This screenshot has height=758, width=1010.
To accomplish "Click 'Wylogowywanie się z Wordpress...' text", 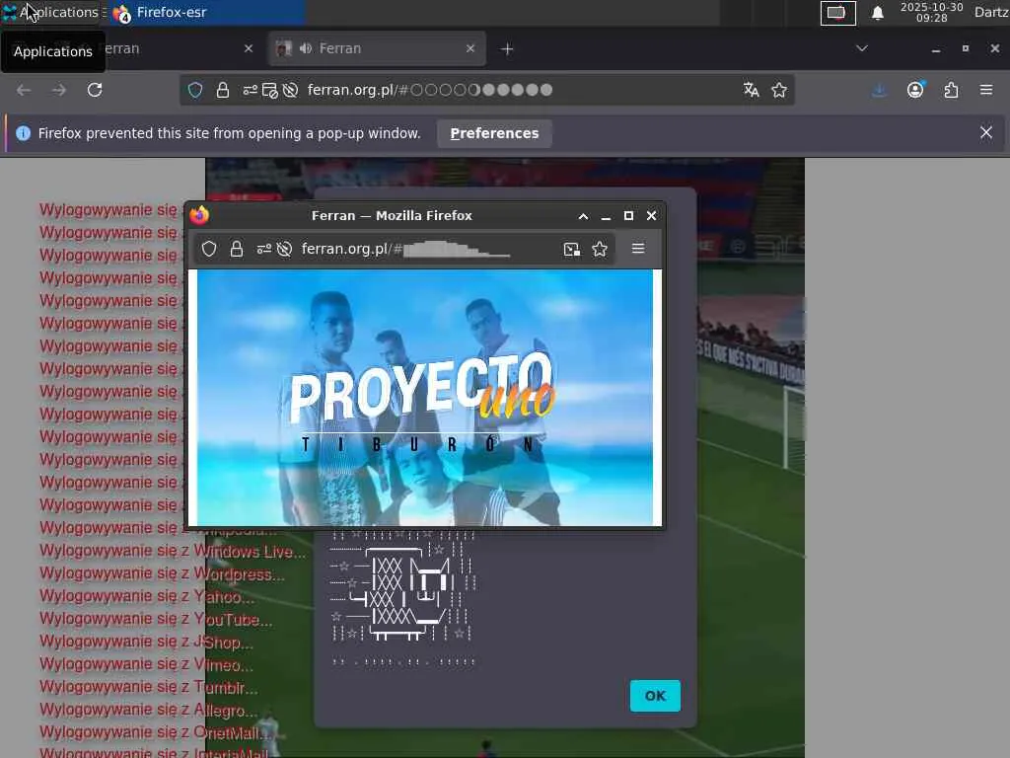I will 163,573.
